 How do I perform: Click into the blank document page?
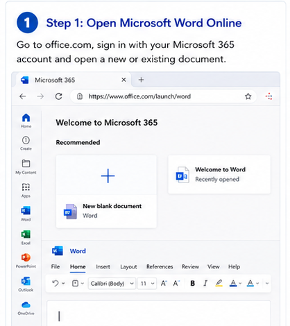click(159, 314)
